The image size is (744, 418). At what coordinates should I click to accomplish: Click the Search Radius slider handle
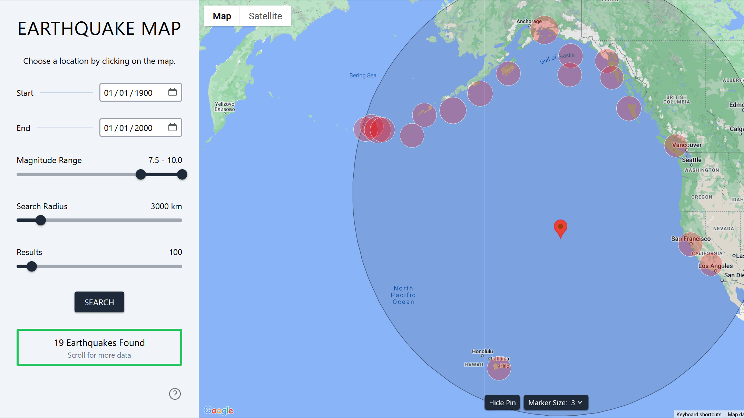[x=40, y=220]
